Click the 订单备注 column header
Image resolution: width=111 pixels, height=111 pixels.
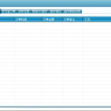pyautogui.click(x=73, y=19)
